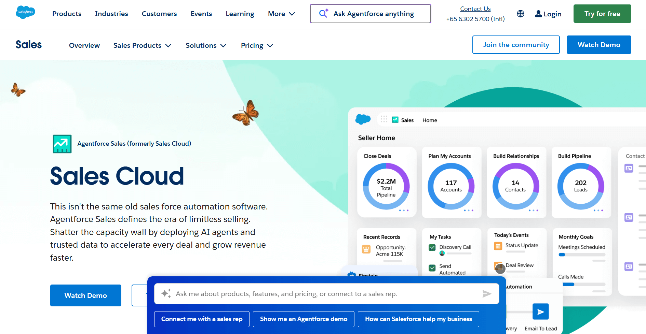Click the Status Update calendar icon
The image size is (646, 334).
point(498,246)
